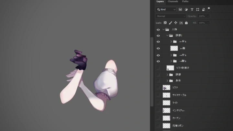
Task: Click the pixel layer filter icon
Action: (x=180, y=9)
